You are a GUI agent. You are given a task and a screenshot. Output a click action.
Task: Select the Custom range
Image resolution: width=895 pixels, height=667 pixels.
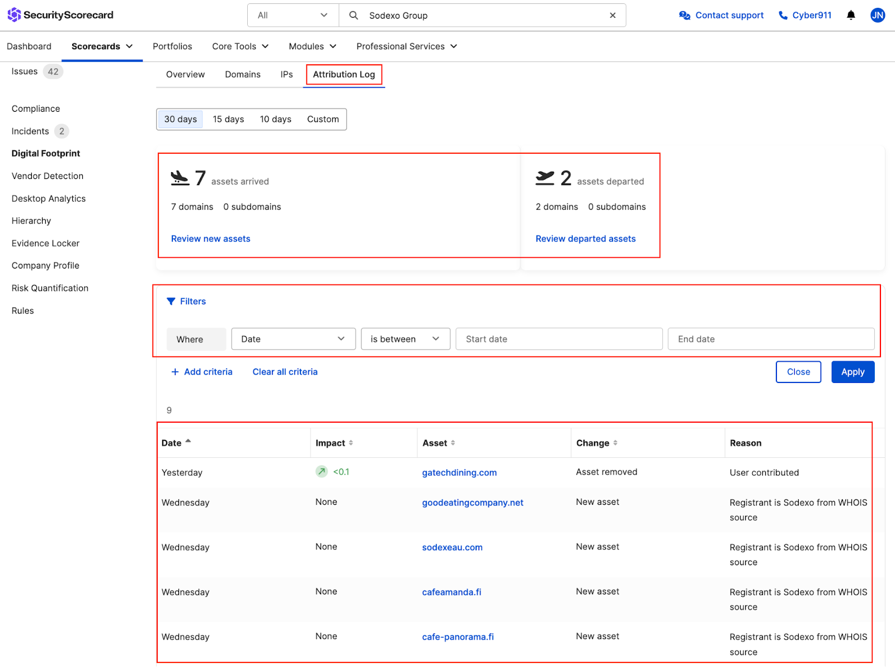[x=323, y=119]
